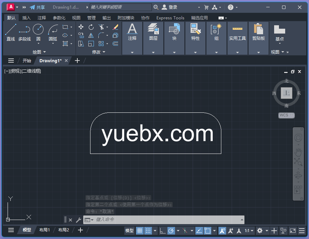Click the 多段线 (Polyline) tool
The height and width of the screenshot is (239, 309).
25,32
